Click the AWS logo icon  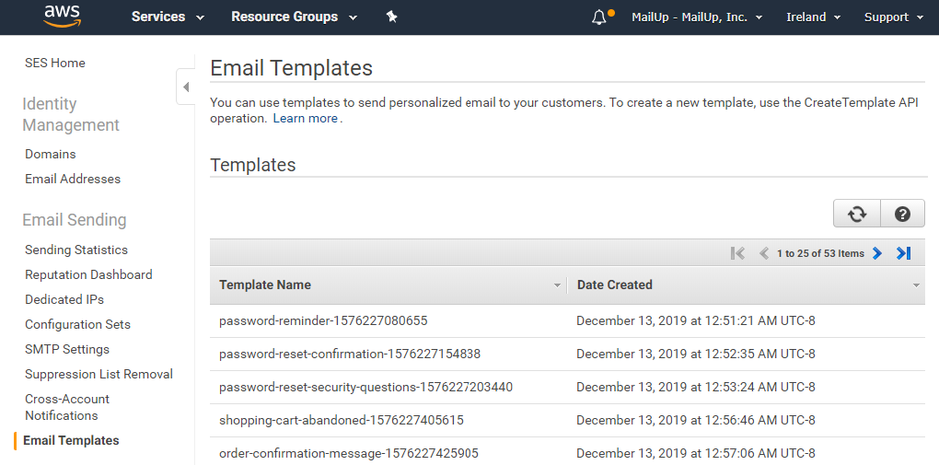click(x=63, y=17)
